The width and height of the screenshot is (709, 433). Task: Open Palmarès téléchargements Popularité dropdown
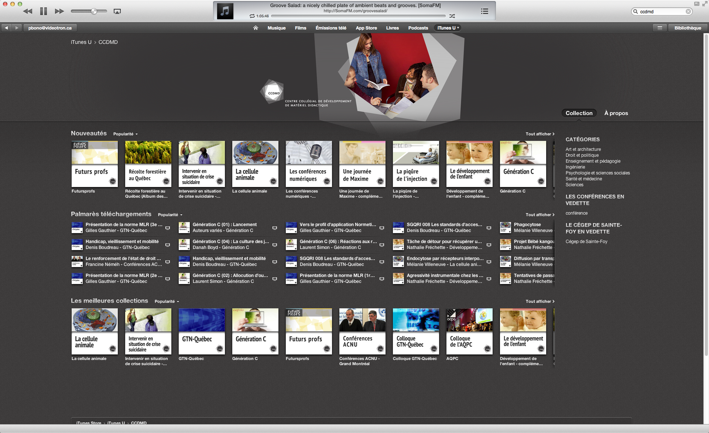170,215
